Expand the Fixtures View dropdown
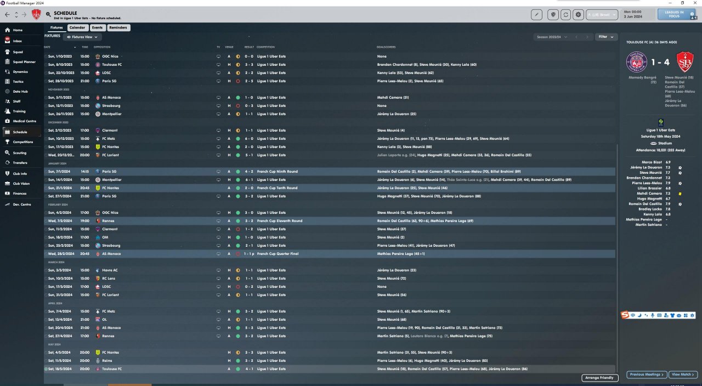The height and width of the screenshot is (386, 702). [x=82, y=37]
